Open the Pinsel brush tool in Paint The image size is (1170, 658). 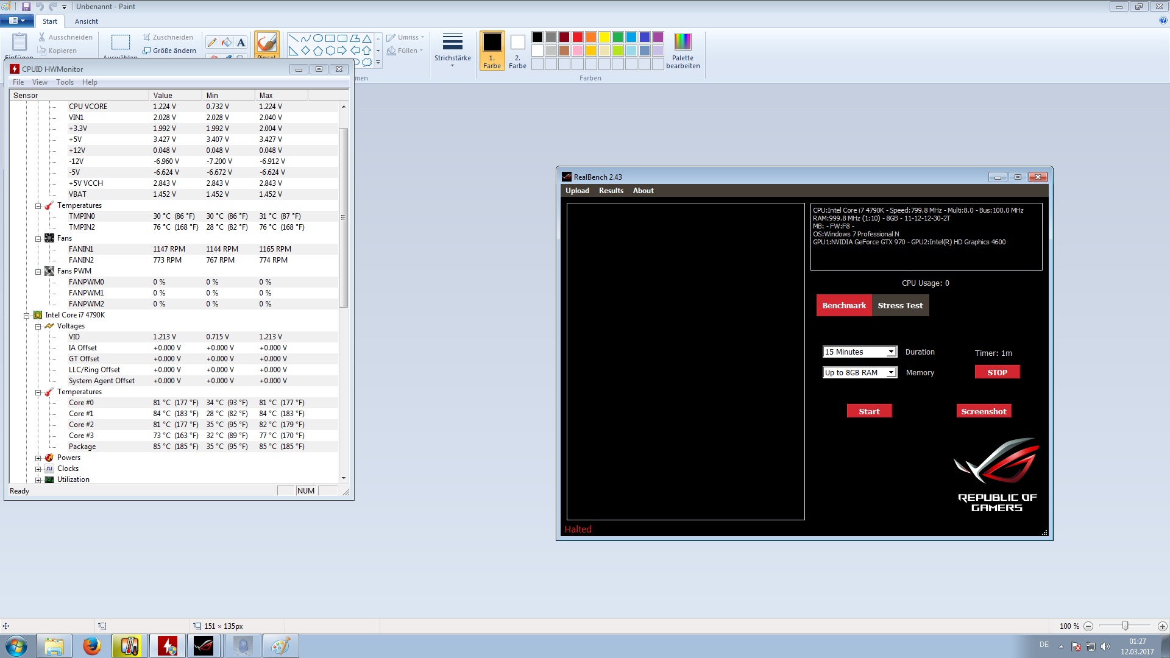point(267,44)
